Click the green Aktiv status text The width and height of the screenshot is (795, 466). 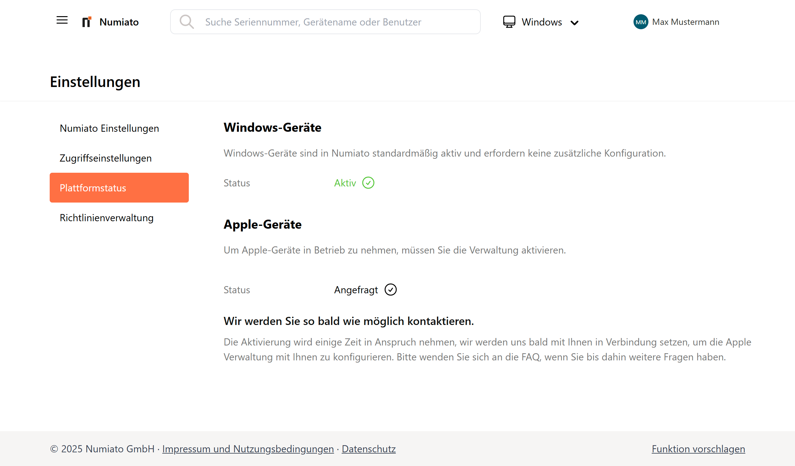point(345,183)
